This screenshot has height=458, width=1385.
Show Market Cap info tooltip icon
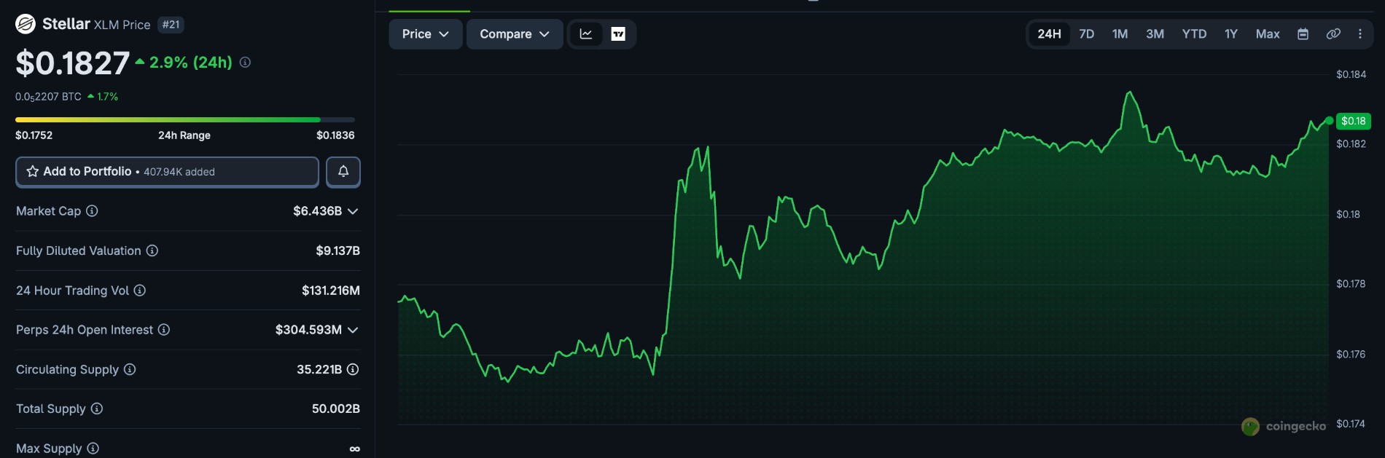(92, 211)
